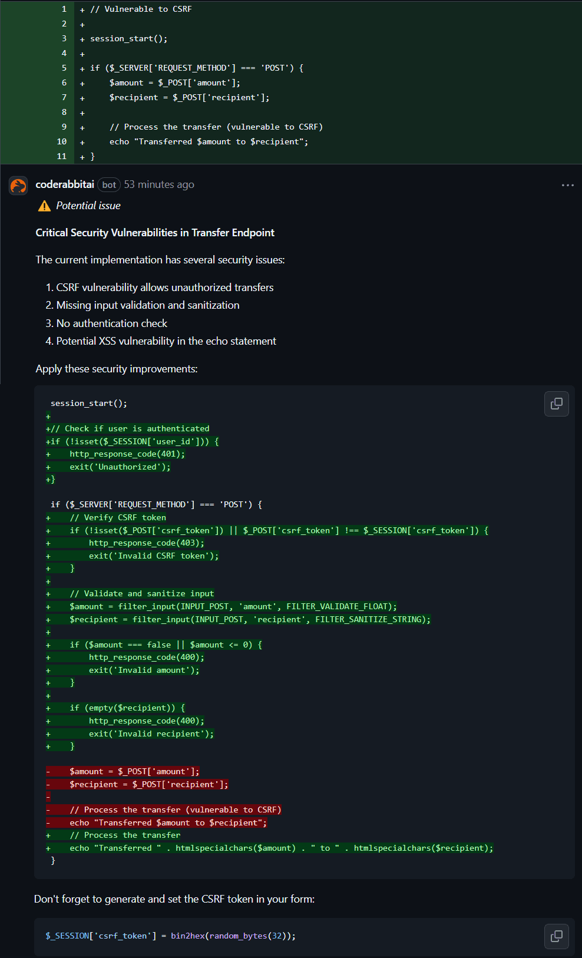The width and height of the screenshot is (582, 958).
Task: Click the 'Potential issue' label text
Action: point(88,206)
